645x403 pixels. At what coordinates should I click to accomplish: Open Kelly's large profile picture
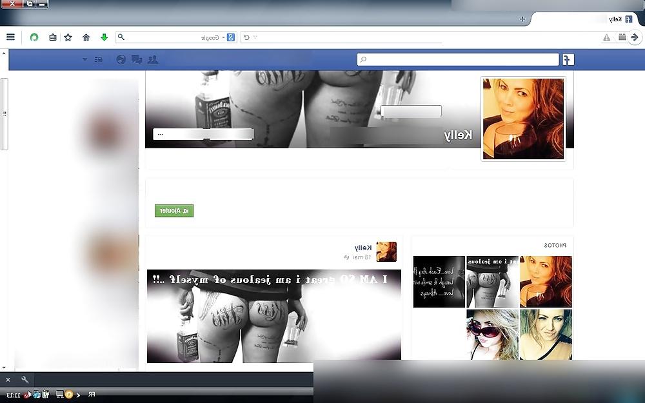523,119
